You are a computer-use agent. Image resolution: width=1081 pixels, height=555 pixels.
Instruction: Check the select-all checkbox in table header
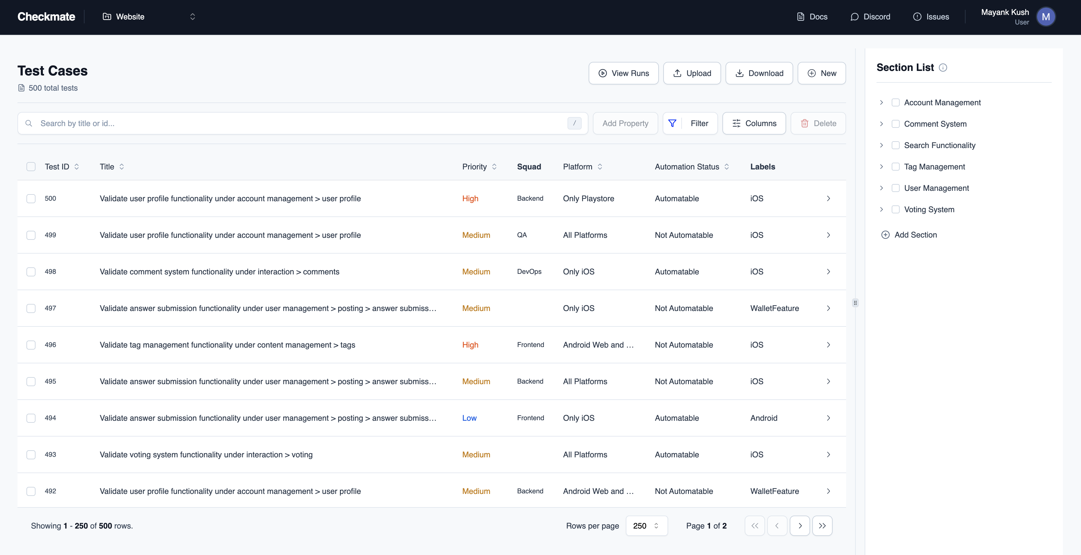[31, 166]
